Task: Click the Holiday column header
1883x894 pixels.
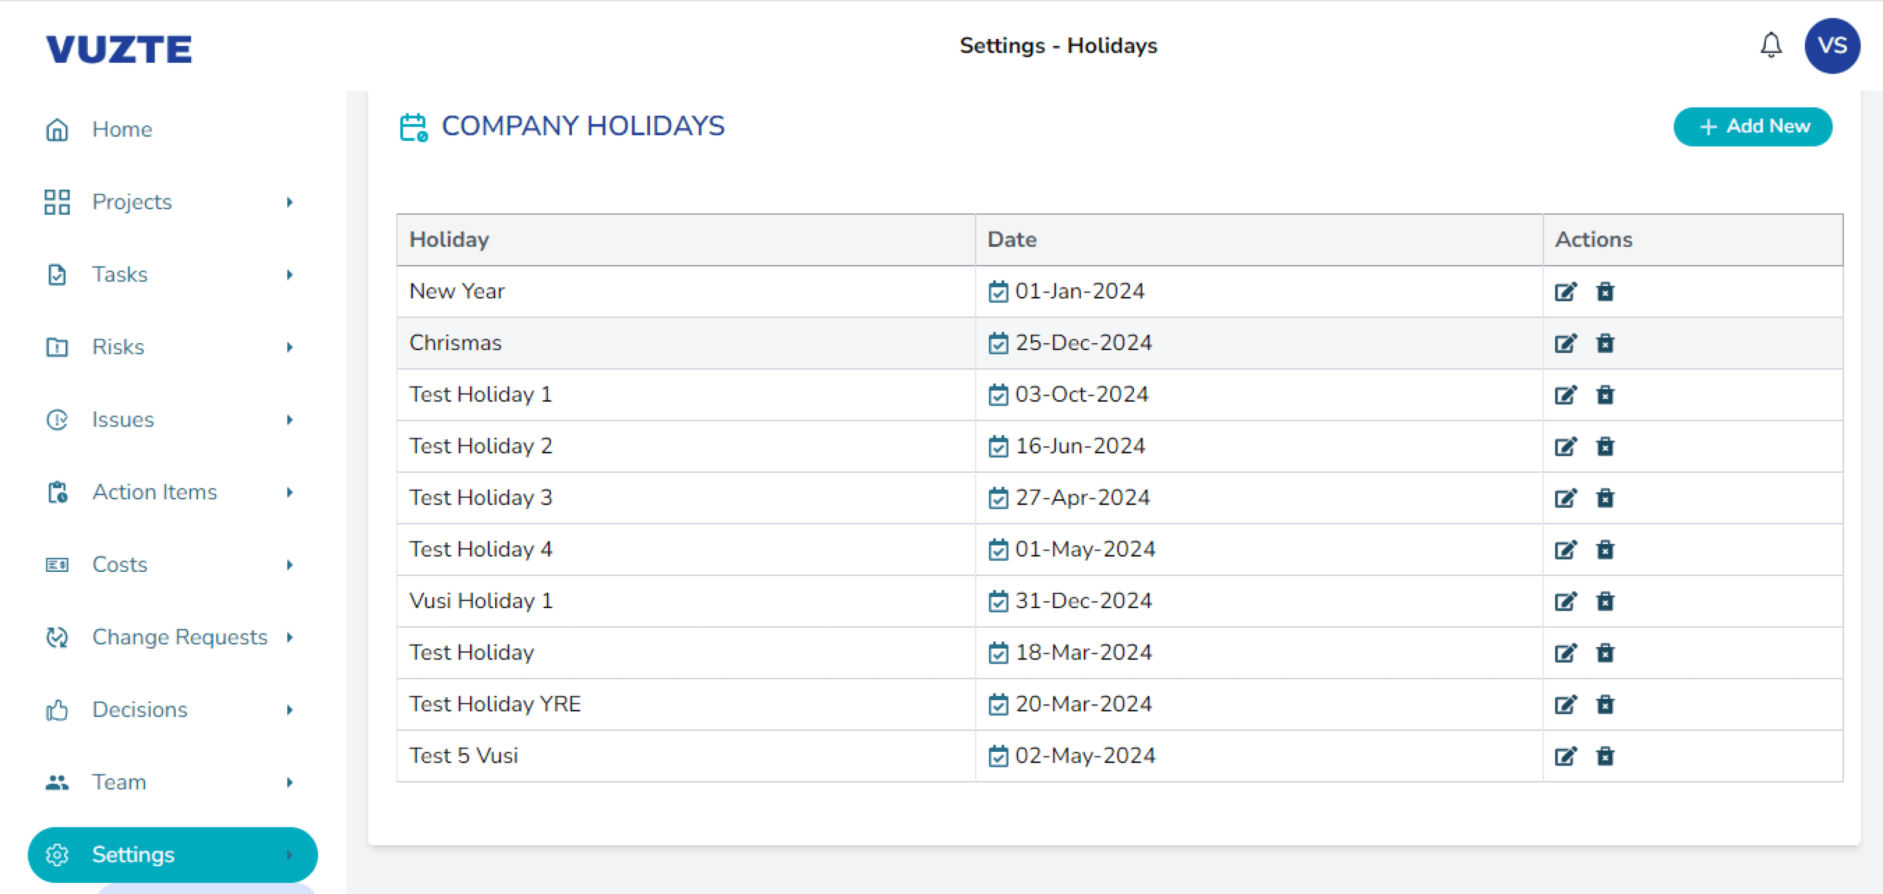Action: tap(449, 240)
